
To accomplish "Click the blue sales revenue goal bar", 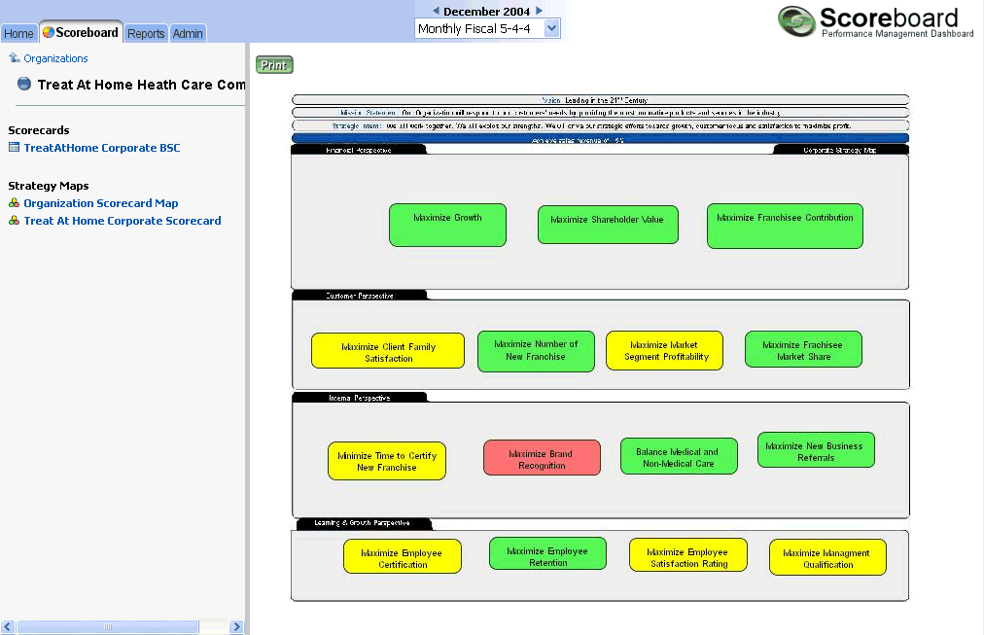I will point(601,139).
